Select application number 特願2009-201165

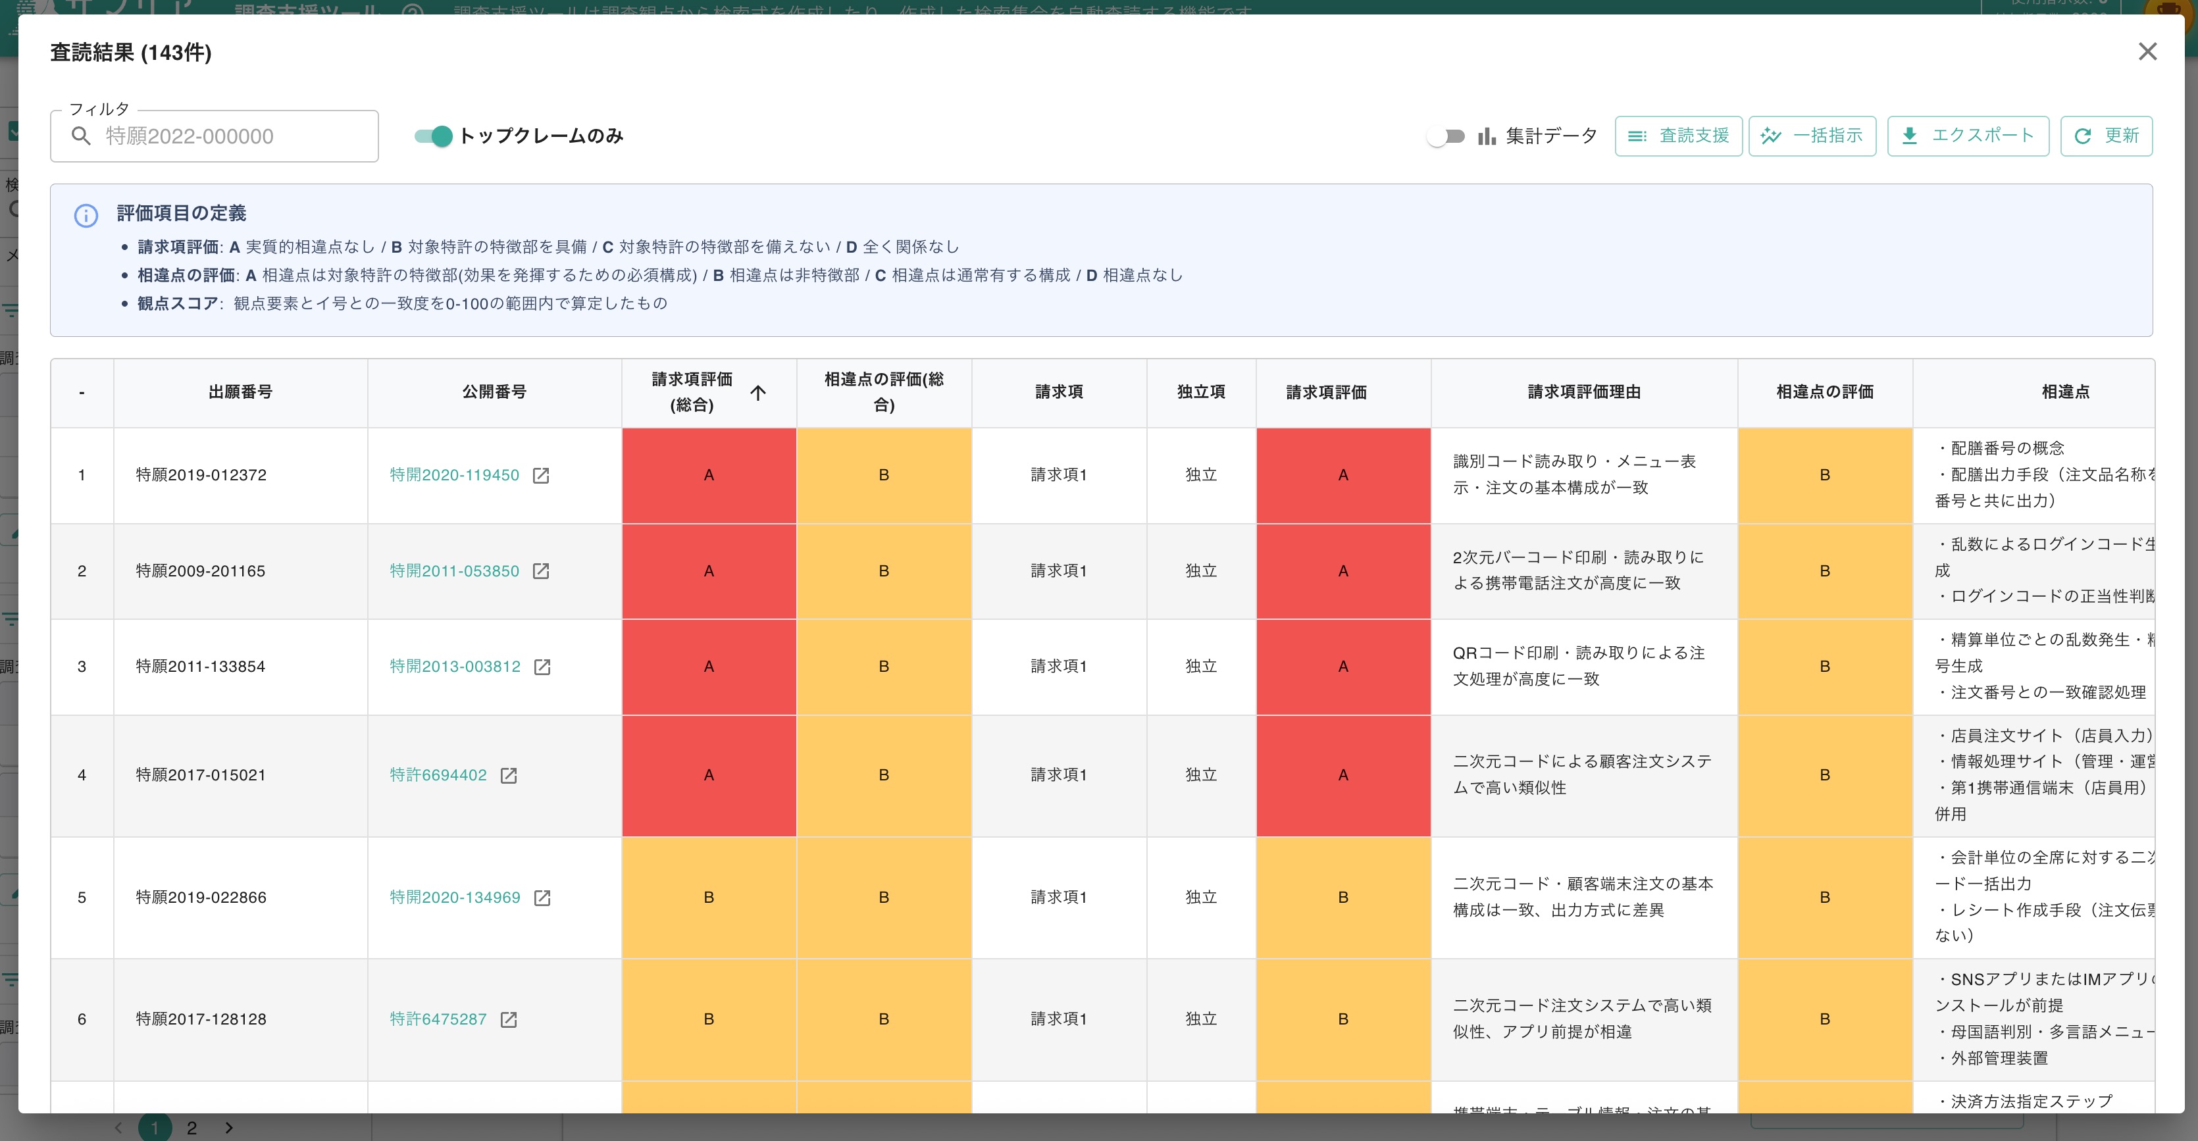201,571
